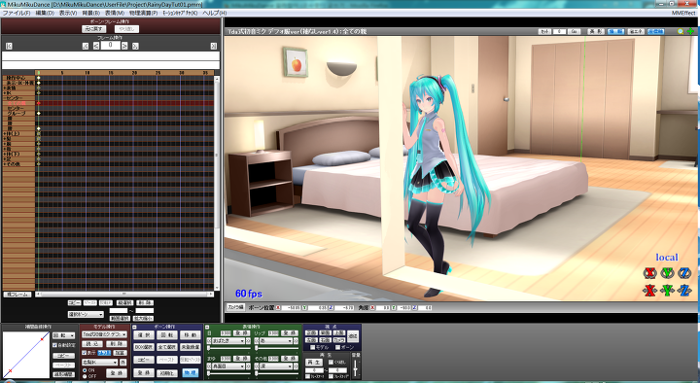
Task: Click the blue Z move axis icon
Action: pos(683,291)
